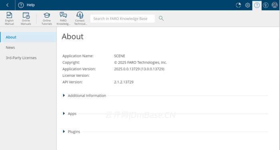
Task: Click the Application Version label
Action: click(x=79, y=69)
